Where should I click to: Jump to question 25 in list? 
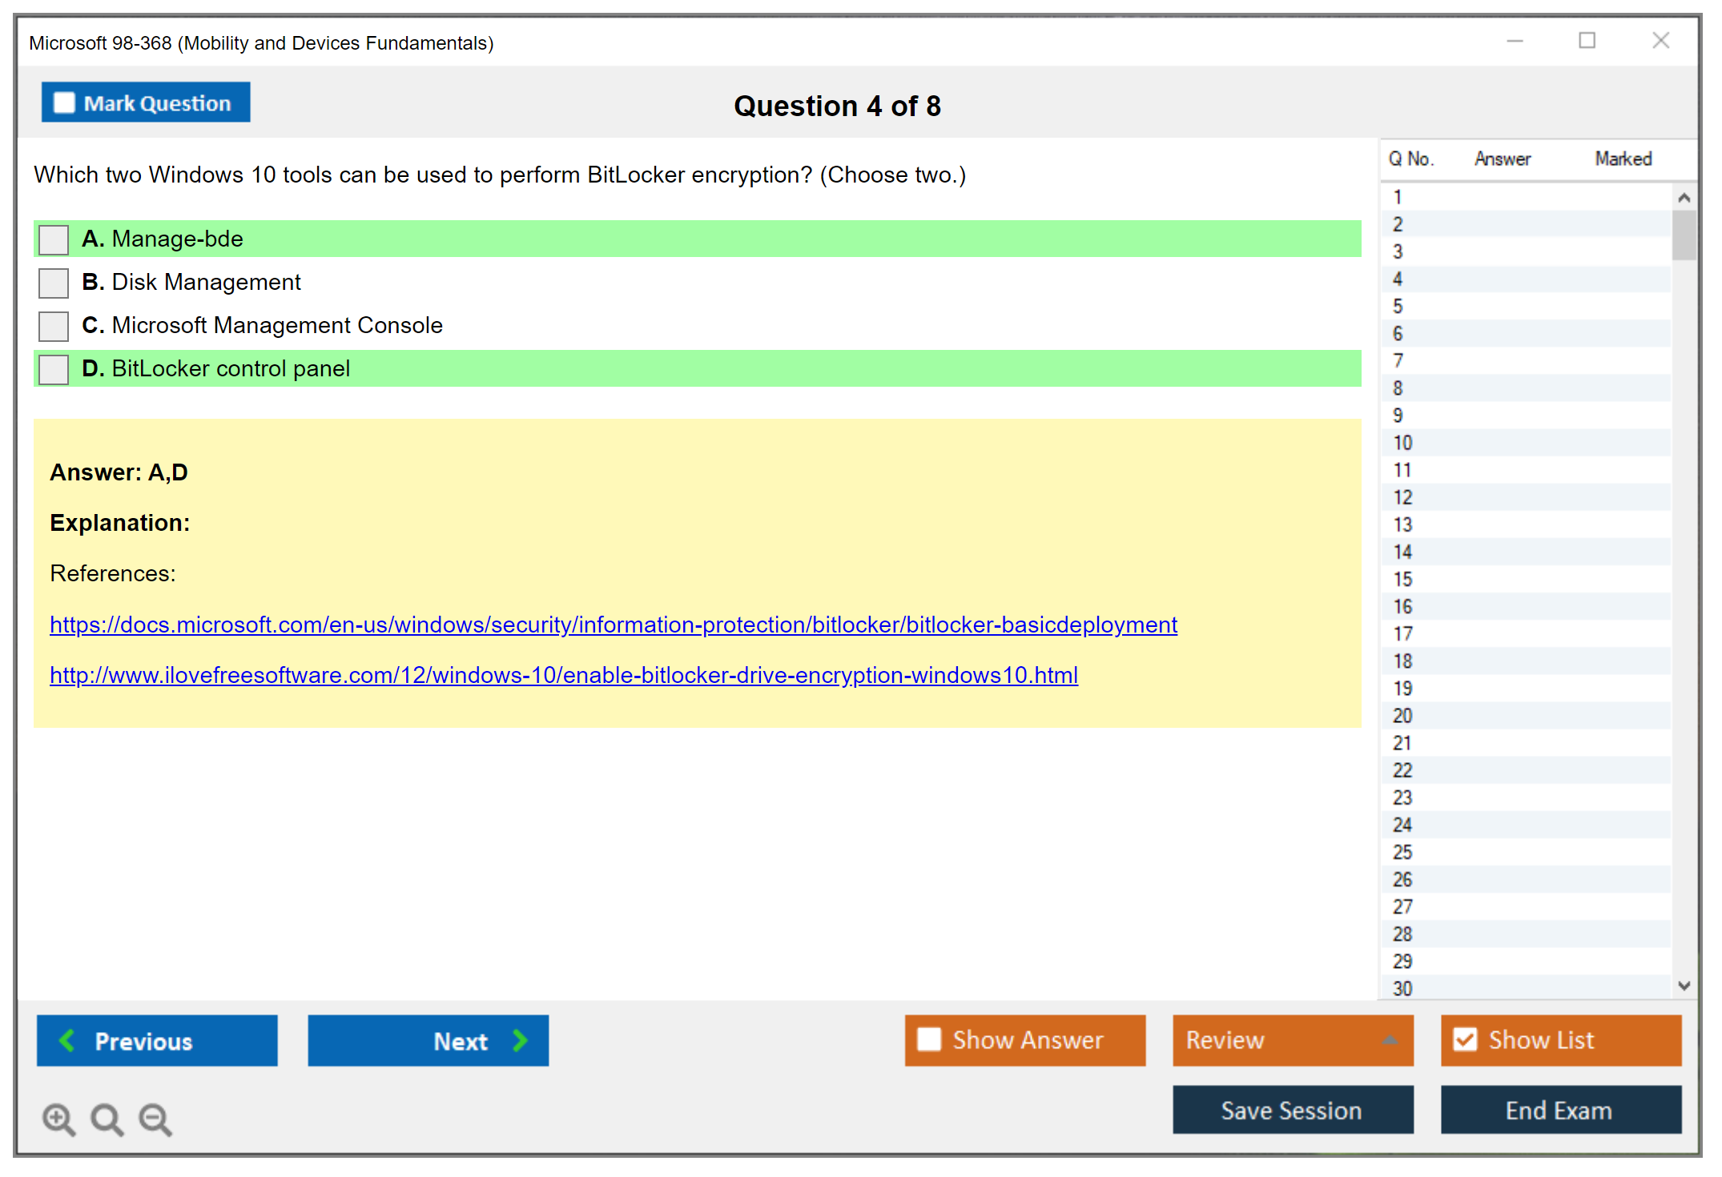coord(1402,852)
